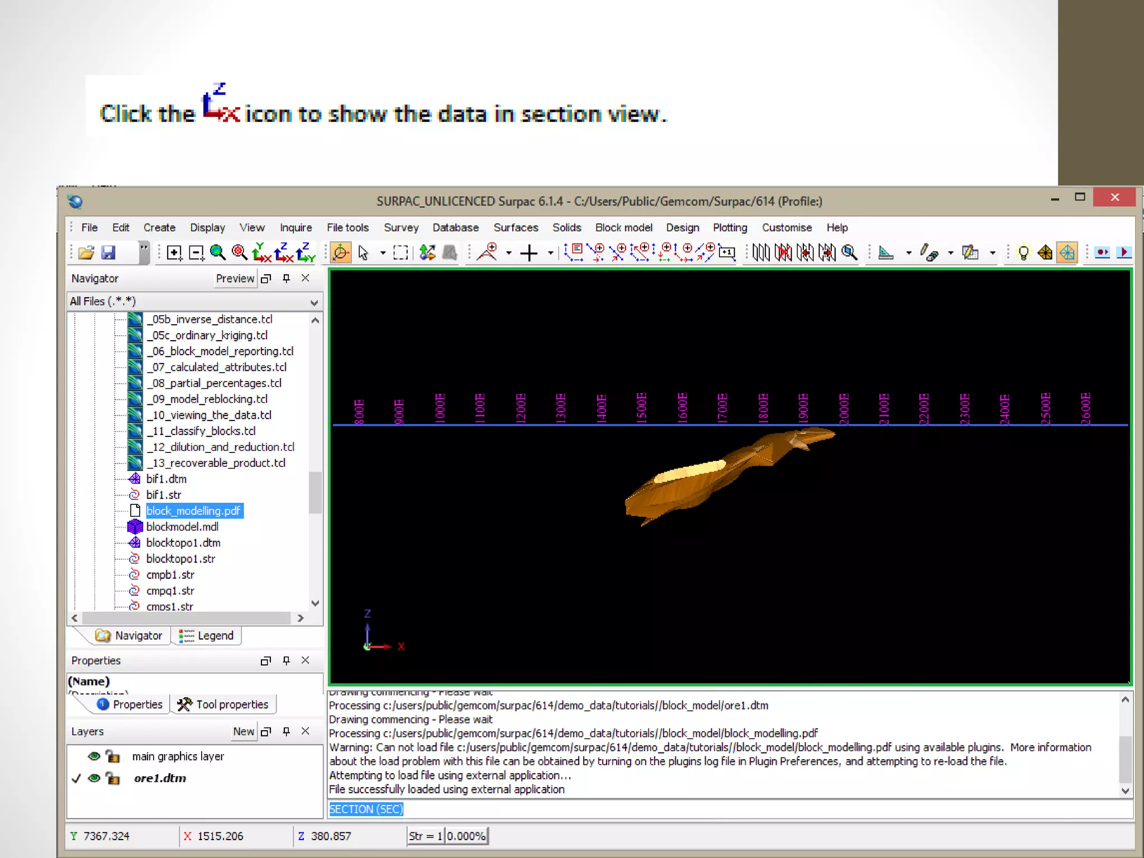Open the dropdown beside the plus crosshair

point(551,253)
